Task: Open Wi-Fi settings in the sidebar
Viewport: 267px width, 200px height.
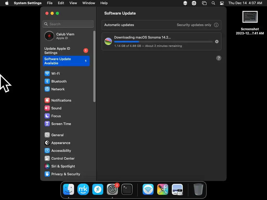Action: pyautogui.click(x=66, y=73)
